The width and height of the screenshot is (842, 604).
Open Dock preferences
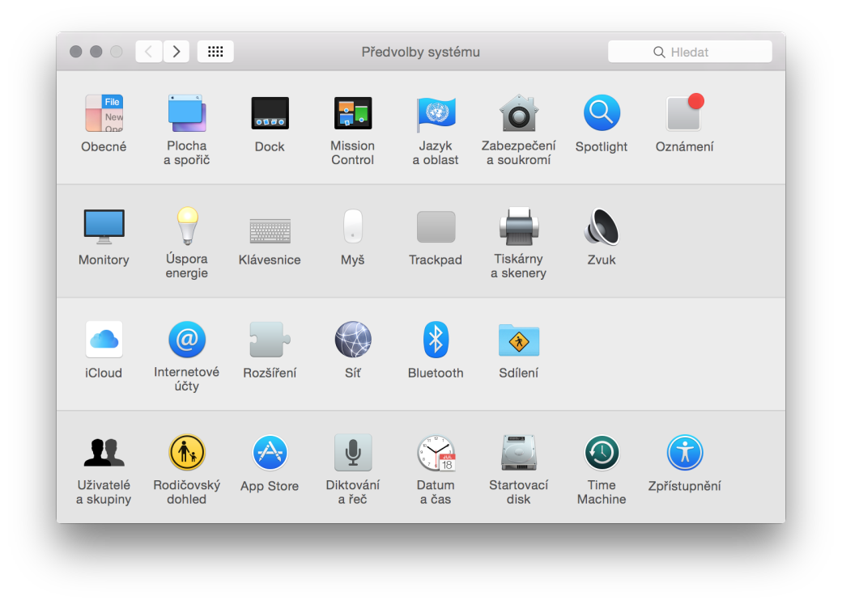pos(270,112)
